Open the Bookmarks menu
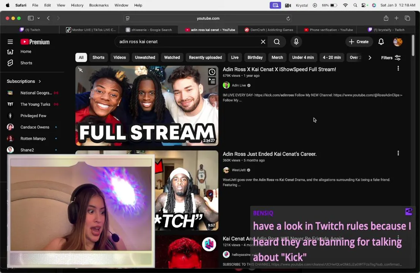420x273 pixels. tap(99, 5)
